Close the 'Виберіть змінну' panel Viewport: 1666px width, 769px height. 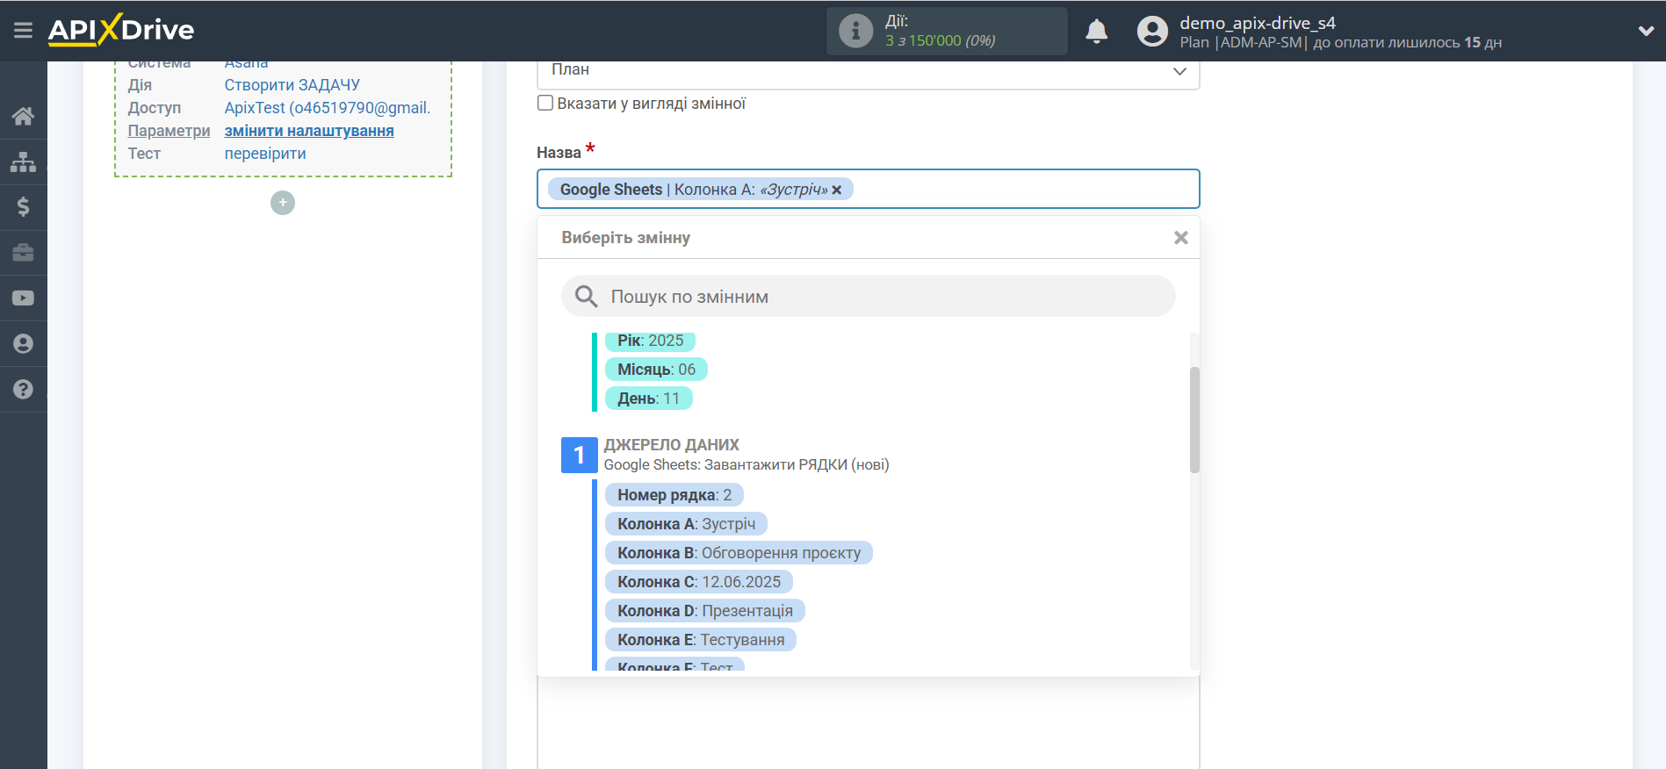(1181, 238)
